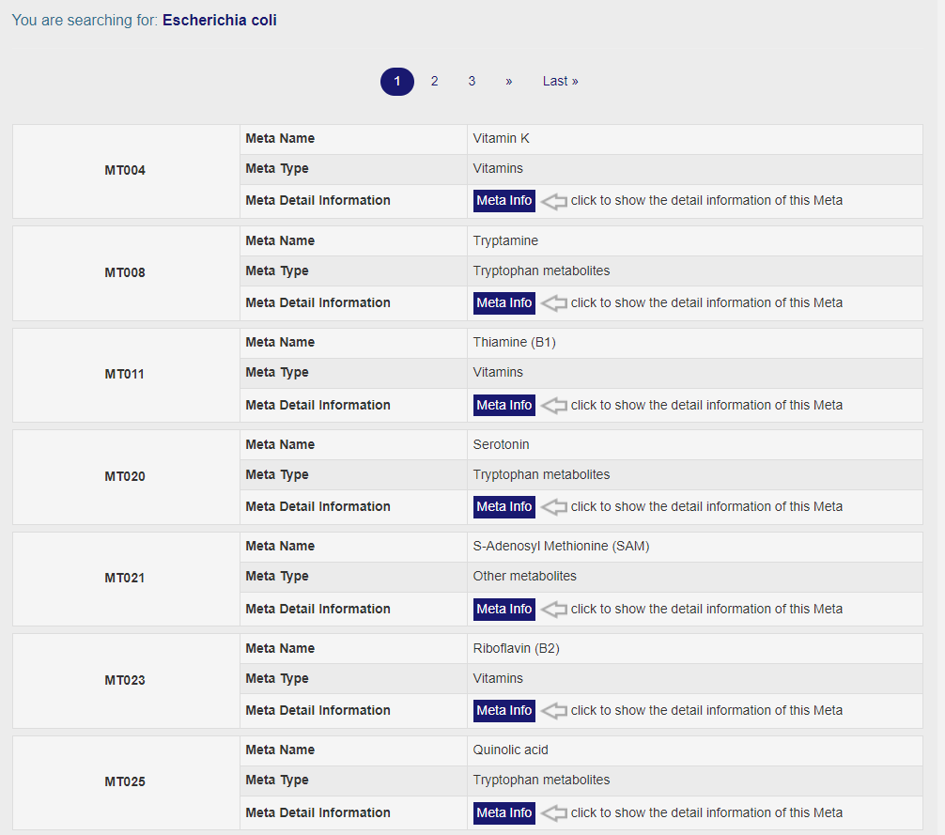This screenshot has width=945, height=835.
Task: View Meta Info for Riboflavin (B2)
Action: (x=503, y=710)
